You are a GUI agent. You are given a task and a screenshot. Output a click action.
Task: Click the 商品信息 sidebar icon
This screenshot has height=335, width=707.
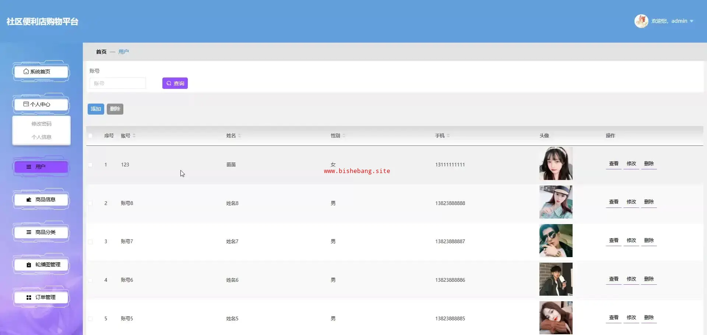(29, 199)
